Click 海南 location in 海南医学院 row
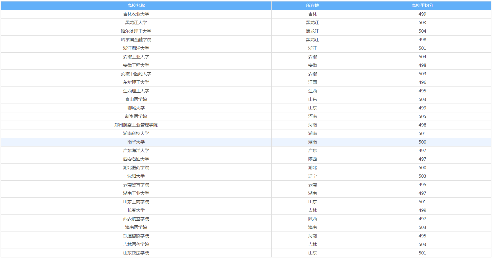 [313, 227]
